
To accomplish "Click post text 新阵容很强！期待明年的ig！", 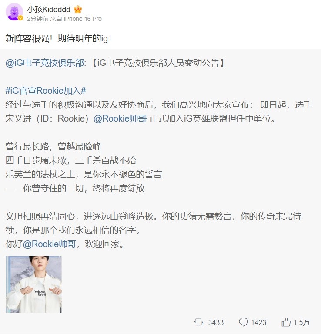I will click(x=58, y=38).
